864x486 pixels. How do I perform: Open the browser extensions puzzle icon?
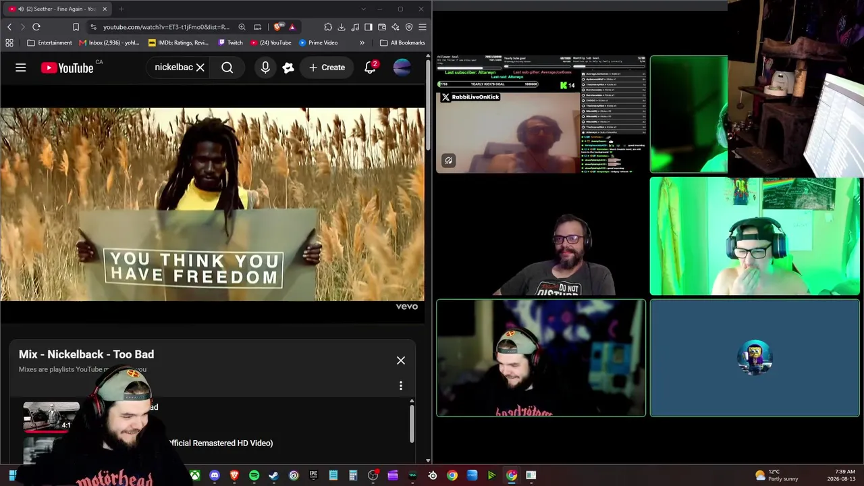click(328, 27)
